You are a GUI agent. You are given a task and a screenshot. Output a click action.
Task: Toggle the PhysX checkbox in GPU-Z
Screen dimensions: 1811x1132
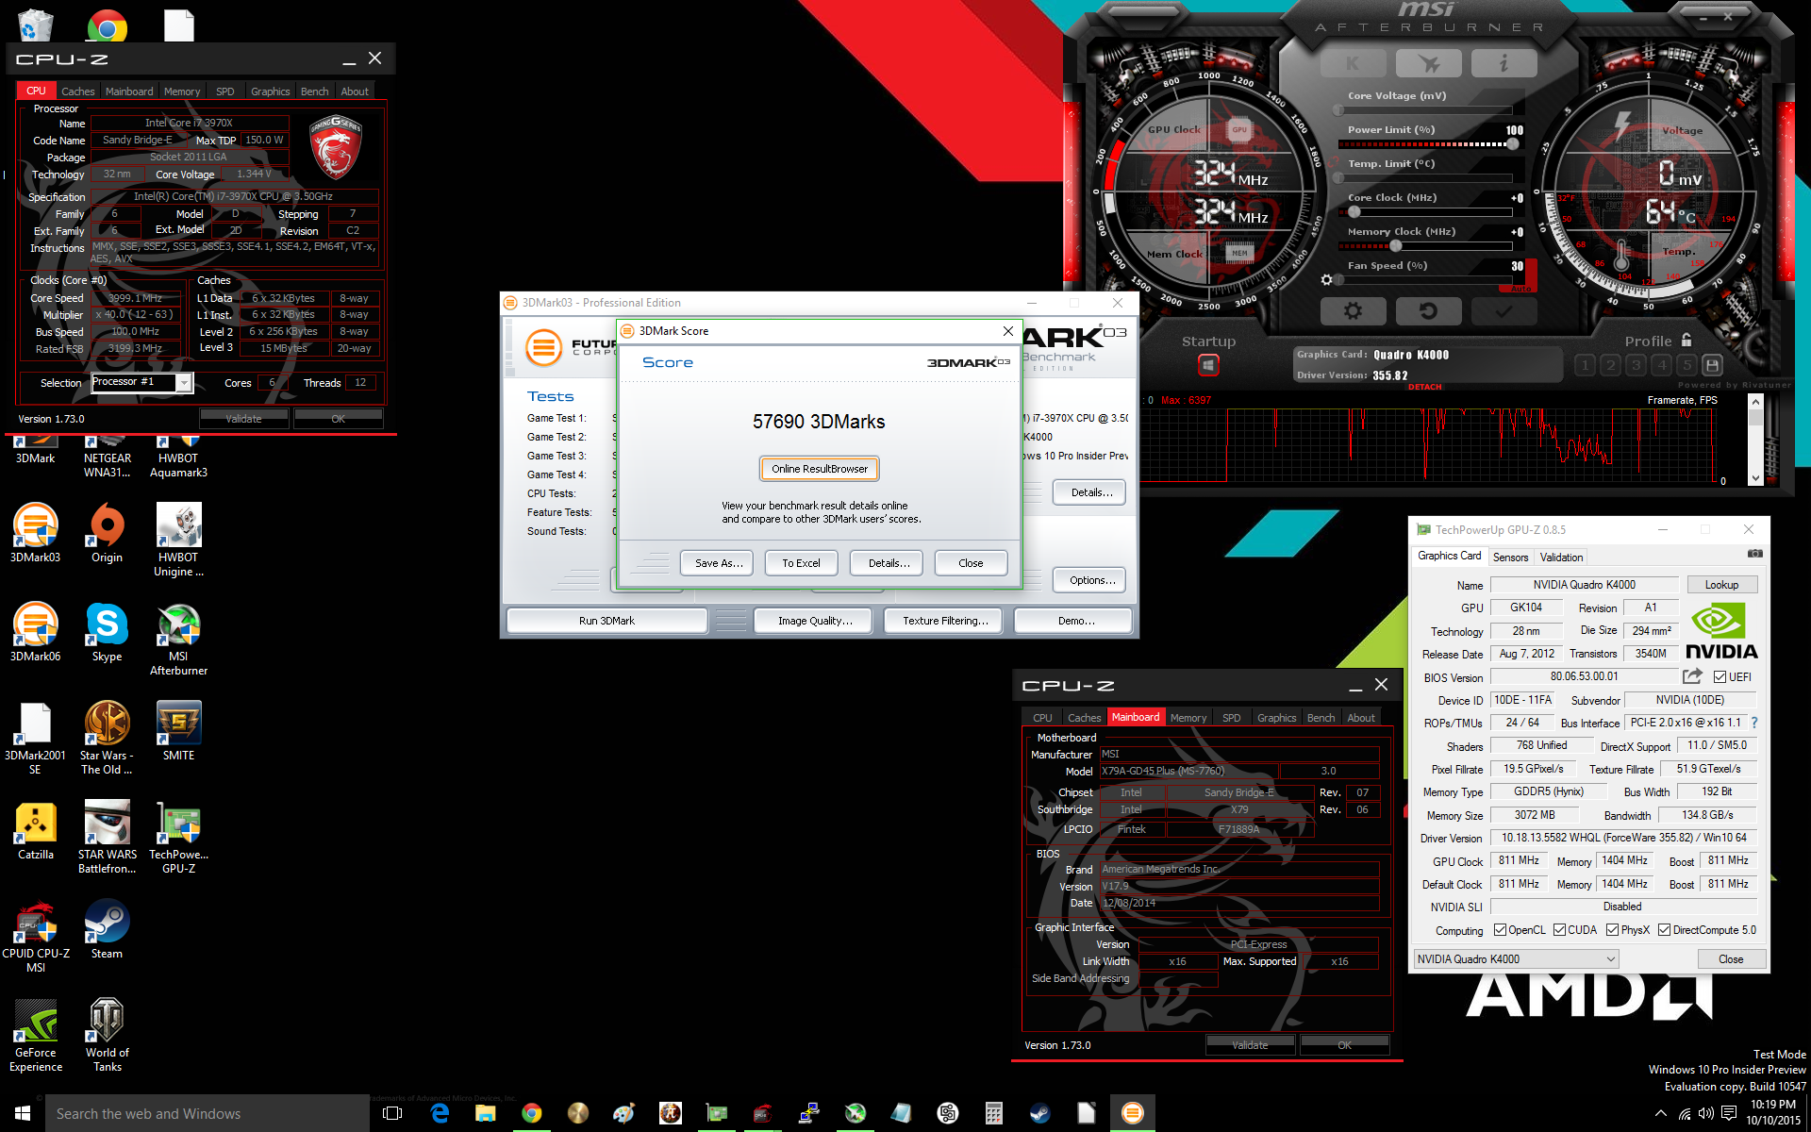click(x=1613, y=930)
